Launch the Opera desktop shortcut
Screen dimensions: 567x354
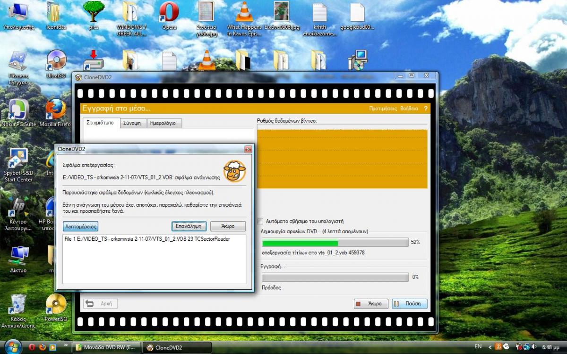(x=169, y=16)
